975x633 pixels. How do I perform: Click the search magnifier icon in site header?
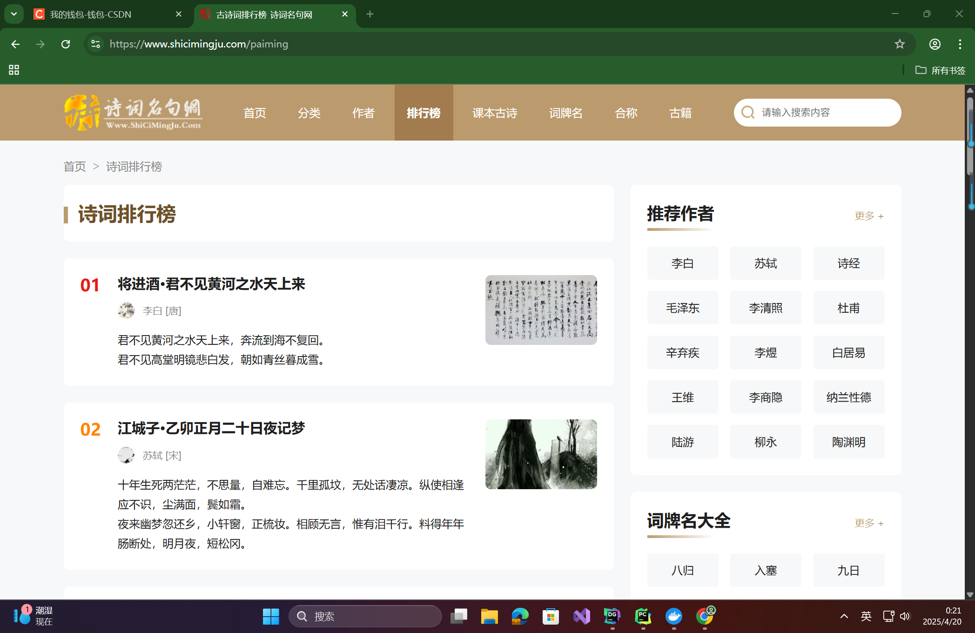(748, 113)
